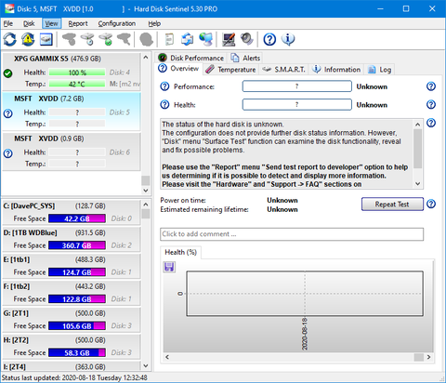This screenshot has height=383, width=446.
Task: Click health graph right scroll arrow
Action: [428, 357]
